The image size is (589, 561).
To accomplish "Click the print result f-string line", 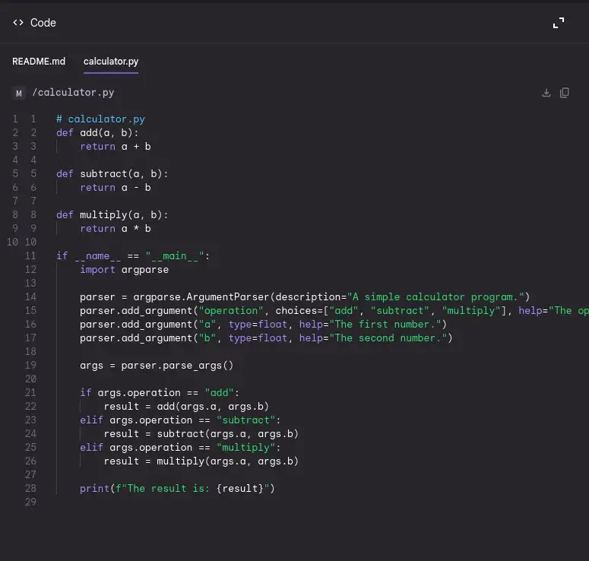I will click(177, 489).
